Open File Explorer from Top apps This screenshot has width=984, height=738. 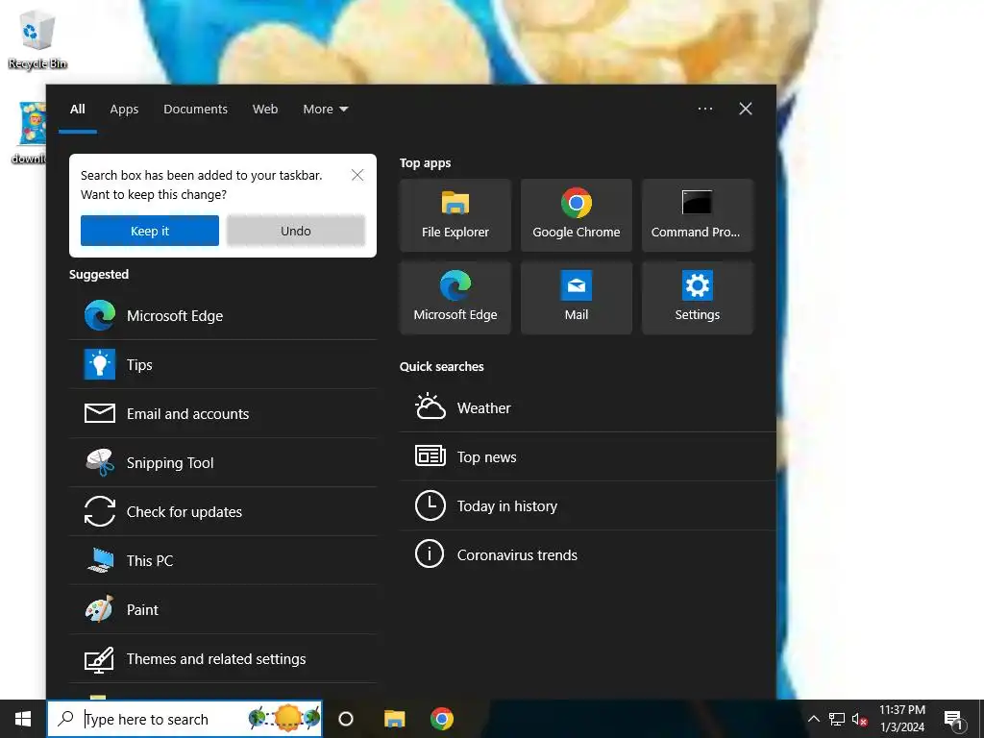455,215
